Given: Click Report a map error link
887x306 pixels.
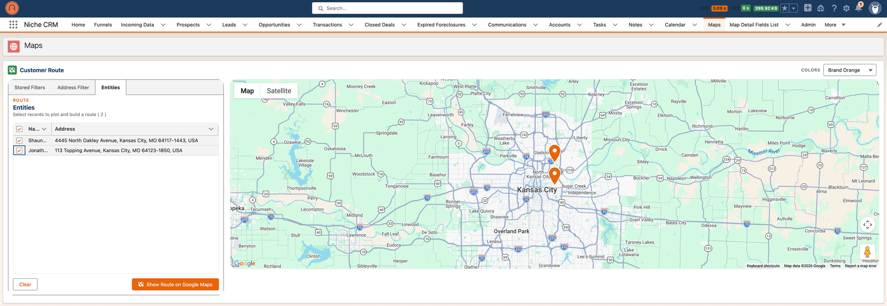Looking at the screenshot, I should click(x=861, y=266).
